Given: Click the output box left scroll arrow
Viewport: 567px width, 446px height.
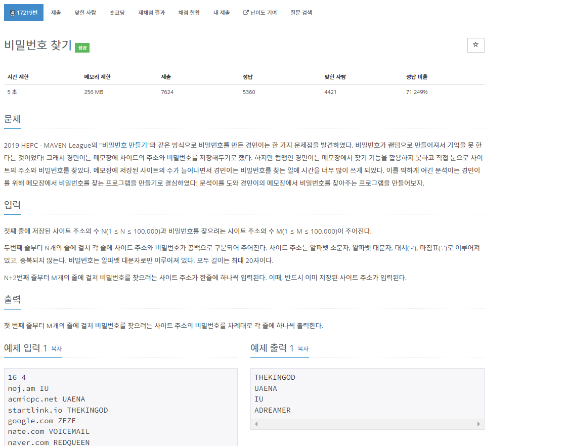Looking at the screenshot, I should coord(256,424).
